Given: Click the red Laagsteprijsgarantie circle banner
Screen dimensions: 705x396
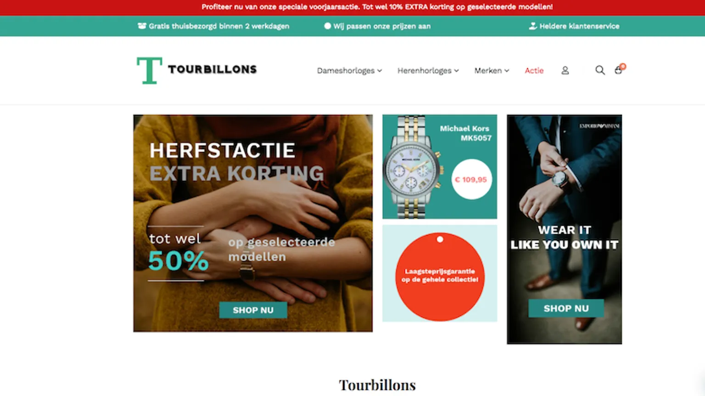Looking at the screenshot, I should pos(440,276).
